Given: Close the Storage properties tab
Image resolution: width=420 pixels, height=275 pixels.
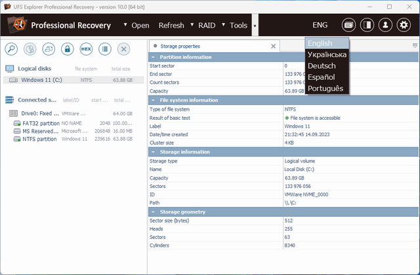Looking at the screenshot, I should (274, 46).
